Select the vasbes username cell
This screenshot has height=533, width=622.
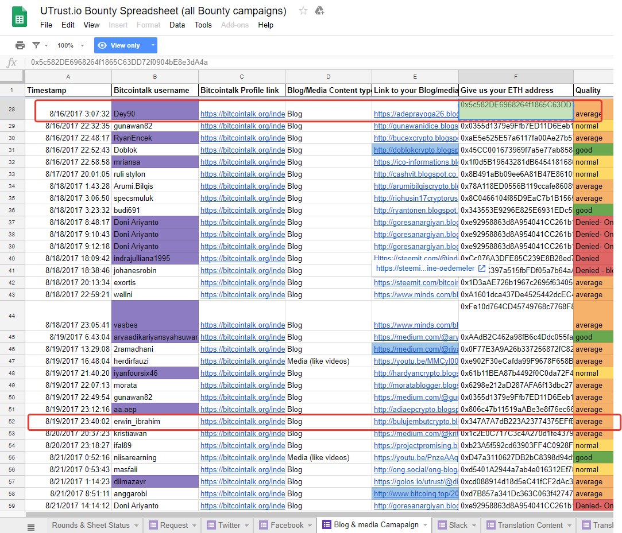[155, 316]
